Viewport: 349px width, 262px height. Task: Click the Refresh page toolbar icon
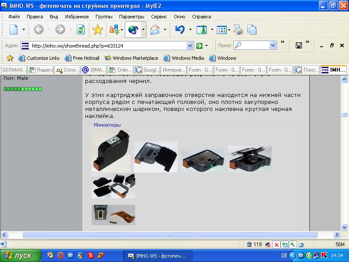pyautogui.click(x=80, y=30)
